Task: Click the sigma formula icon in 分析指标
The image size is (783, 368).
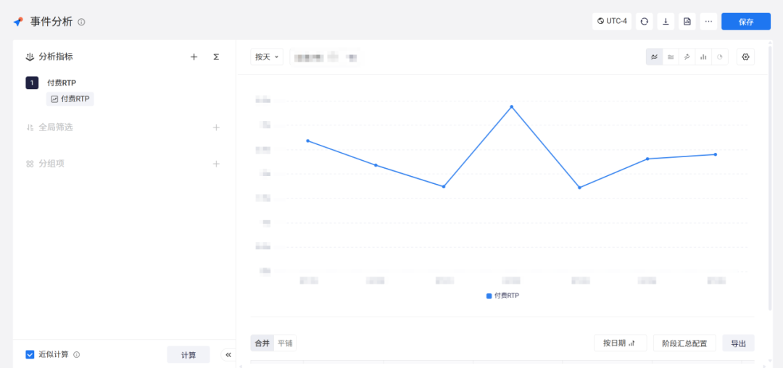Action: (216, 57)
